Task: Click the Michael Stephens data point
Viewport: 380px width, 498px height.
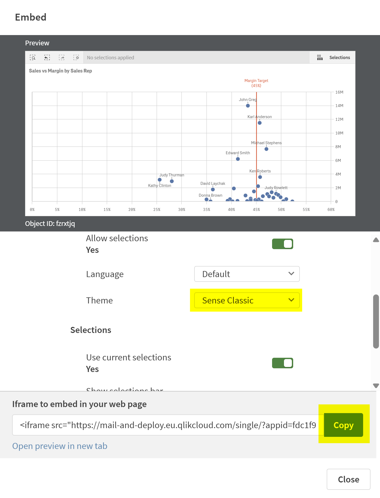Action: (x=267, y=149)
